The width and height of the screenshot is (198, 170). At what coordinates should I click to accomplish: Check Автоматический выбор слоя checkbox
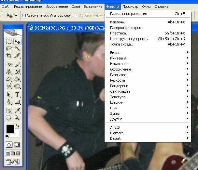click(24, 16)
